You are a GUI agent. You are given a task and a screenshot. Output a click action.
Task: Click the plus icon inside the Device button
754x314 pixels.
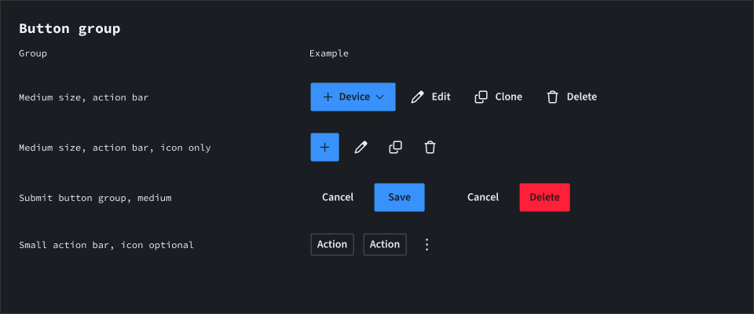tap(328, 97)
